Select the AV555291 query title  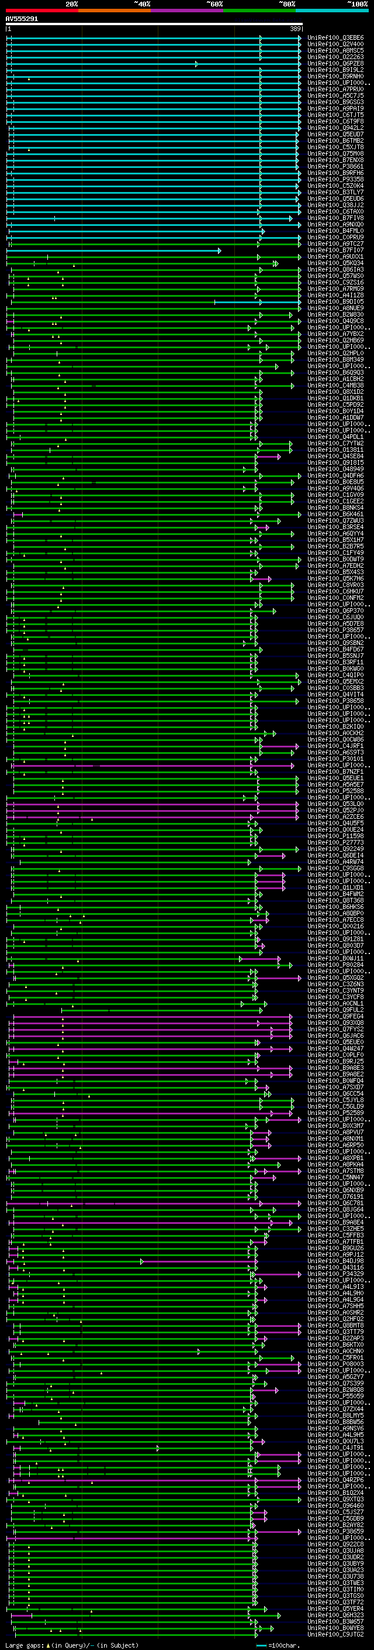[x=22, y=19]
